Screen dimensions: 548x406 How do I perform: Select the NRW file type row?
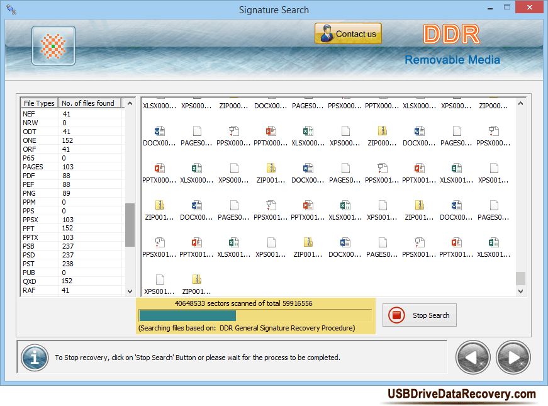pos(72,123)
